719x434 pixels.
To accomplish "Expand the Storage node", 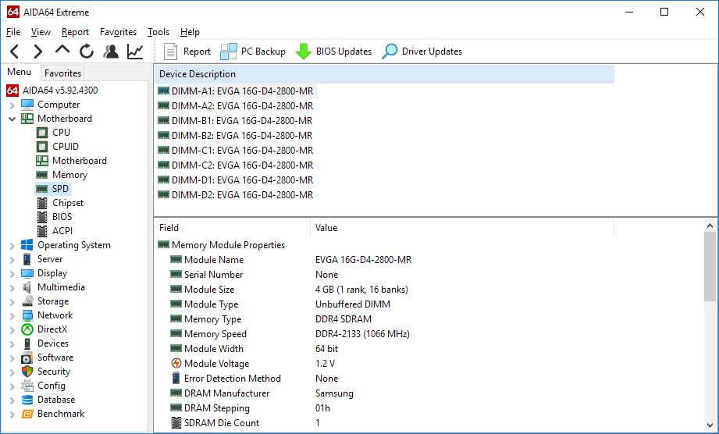I will [x=12, y=301].
